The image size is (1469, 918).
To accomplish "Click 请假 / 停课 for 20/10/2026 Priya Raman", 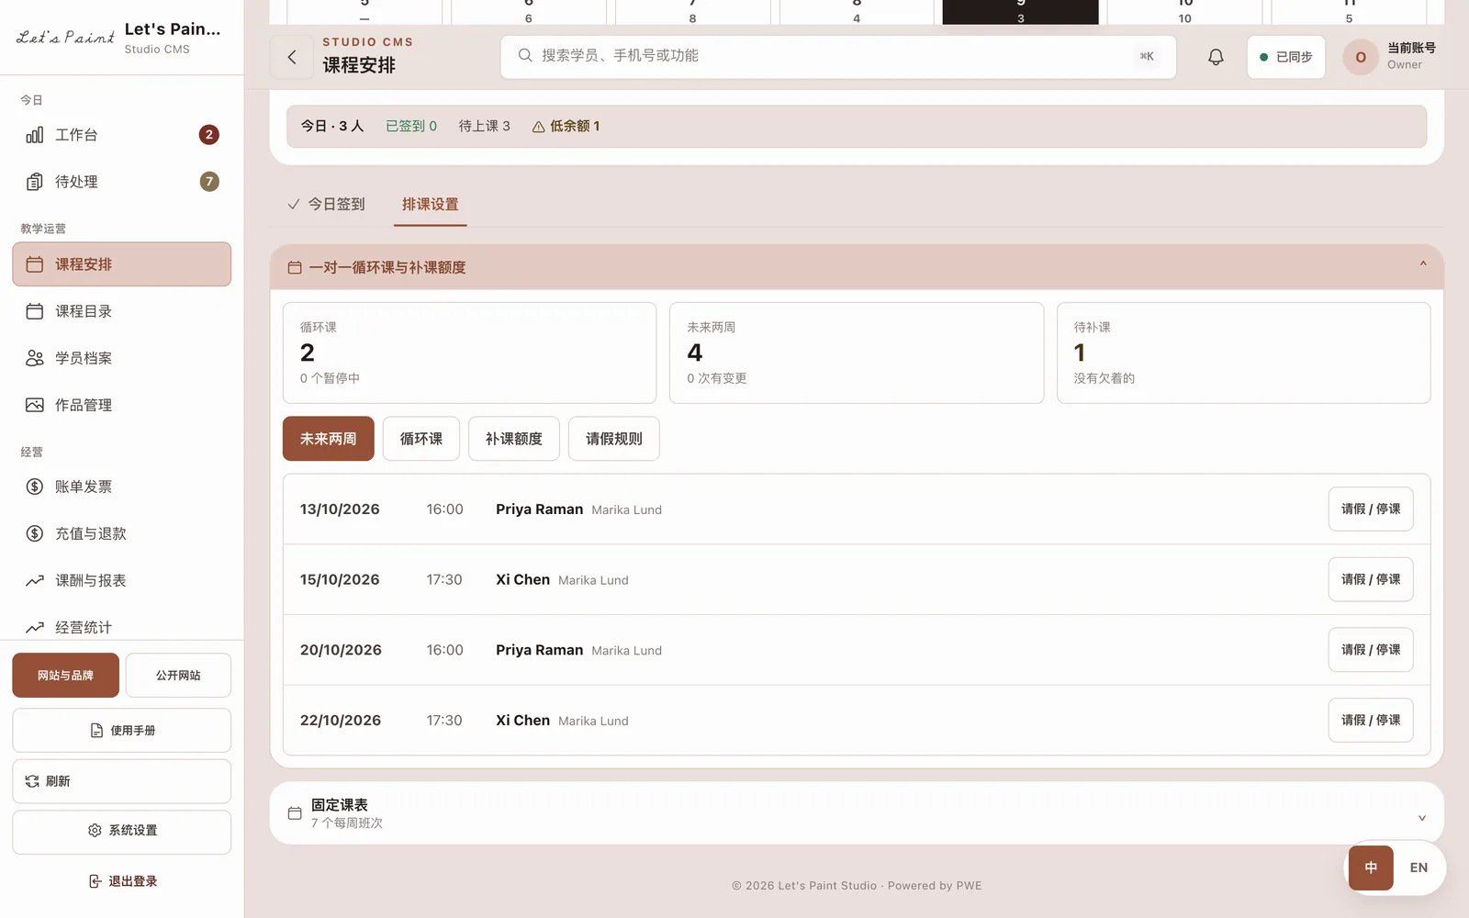I will [1371, 650].
